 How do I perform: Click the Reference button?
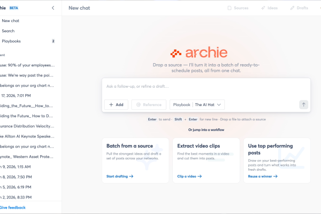[x=149, y=105]
